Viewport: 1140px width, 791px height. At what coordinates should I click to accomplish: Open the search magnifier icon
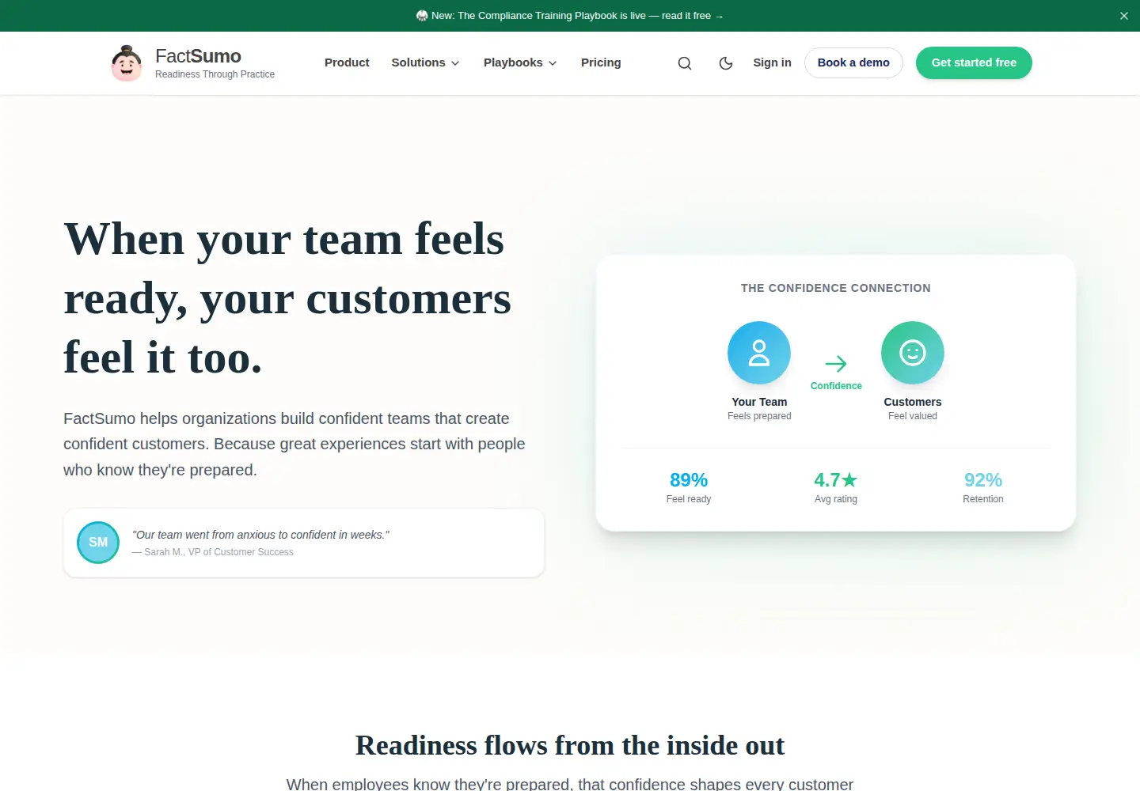(x=685, y=63)
